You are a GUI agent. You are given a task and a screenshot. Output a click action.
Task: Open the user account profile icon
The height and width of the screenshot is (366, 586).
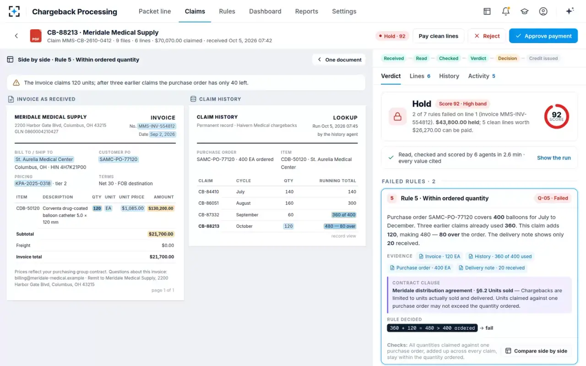(543, 11)
